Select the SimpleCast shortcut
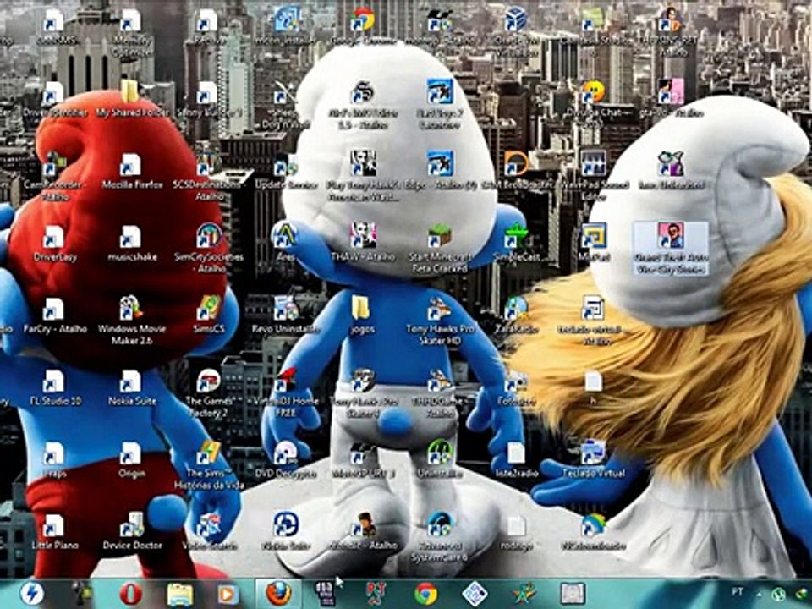The height and width of the screenshot is (609, 812). 516,243
